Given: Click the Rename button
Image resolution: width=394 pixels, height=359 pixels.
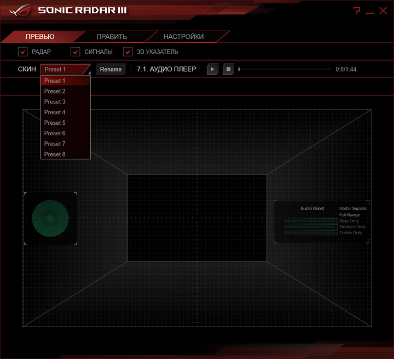Looking at the screenshot, I should click(x=111, y=70).
